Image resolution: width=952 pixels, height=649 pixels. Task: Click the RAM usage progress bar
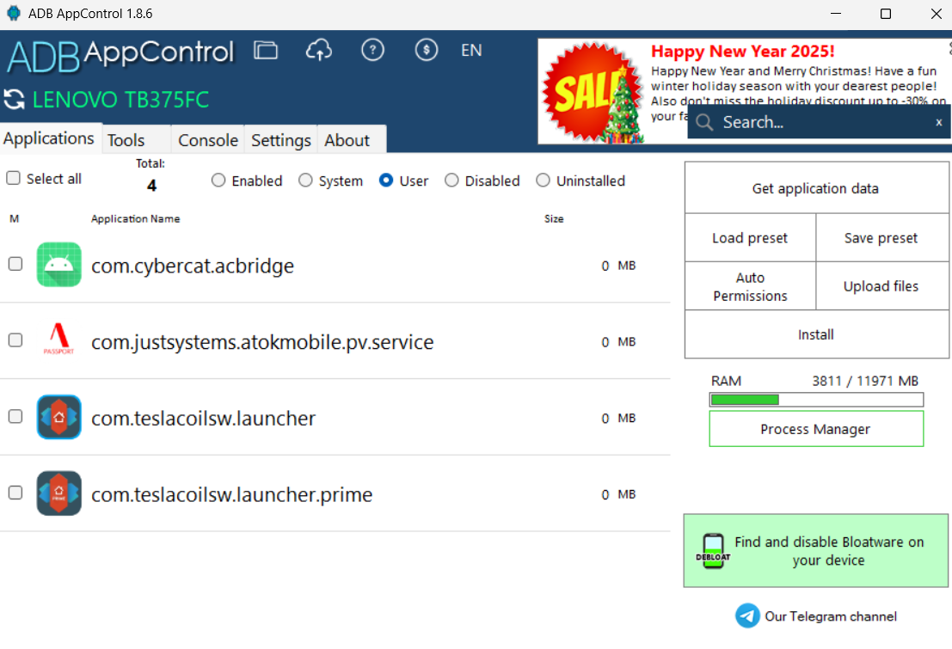pos(816,400)
